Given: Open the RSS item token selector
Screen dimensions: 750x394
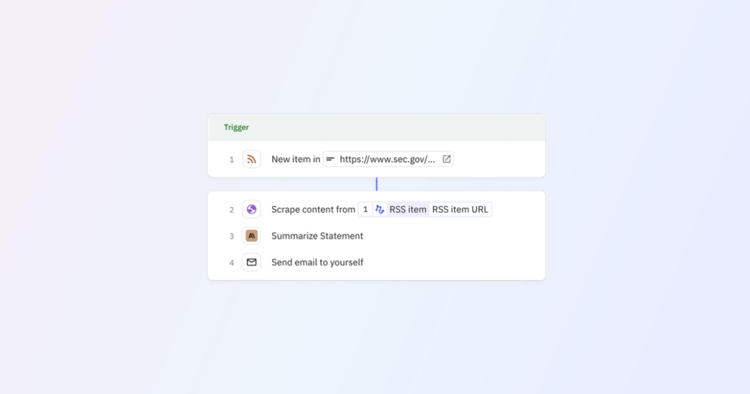Looking at the screenshot, I should point(407,209).
